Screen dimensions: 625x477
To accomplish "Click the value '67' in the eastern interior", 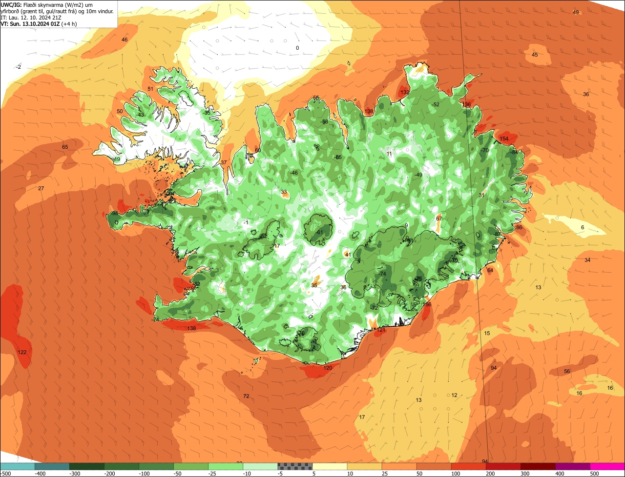I will [x=438, y=219].
